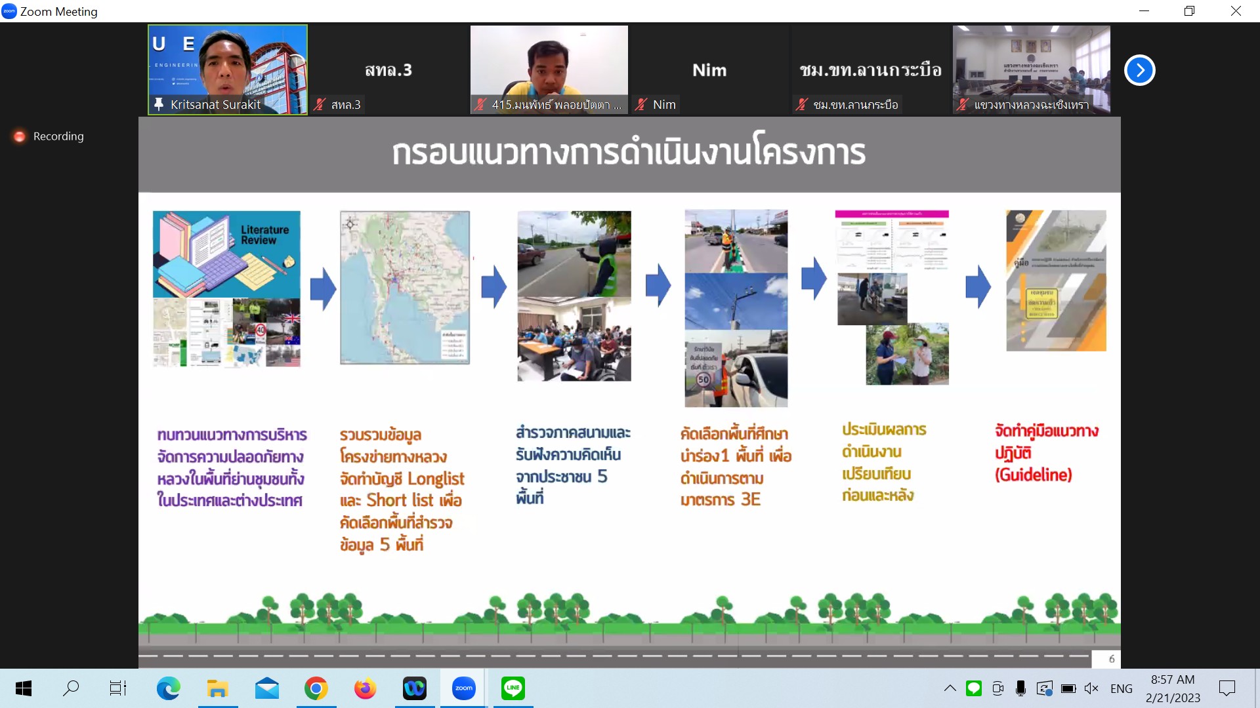Launch Firefox from the taskbar
Screen dimensions: 1260x708
365,688
